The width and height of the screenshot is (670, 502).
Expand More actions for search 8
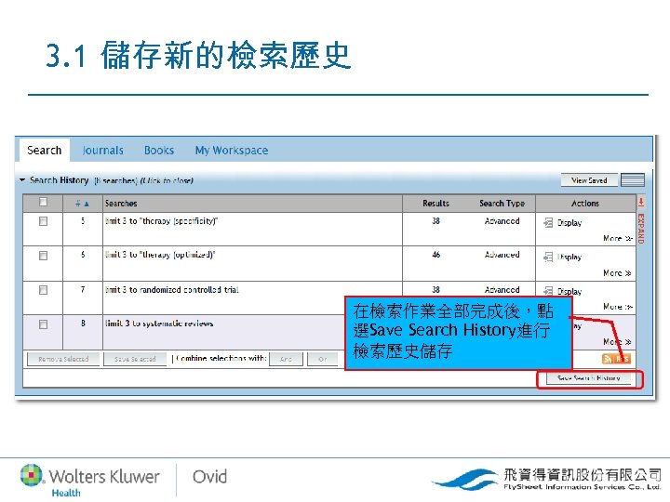(x=618, y=342)
